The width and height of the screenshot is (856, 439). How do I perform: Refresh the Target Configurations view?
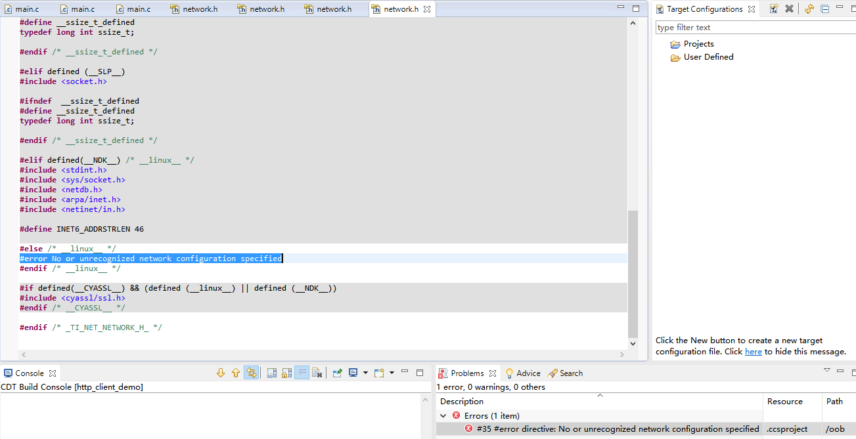(x=809, y=9)
